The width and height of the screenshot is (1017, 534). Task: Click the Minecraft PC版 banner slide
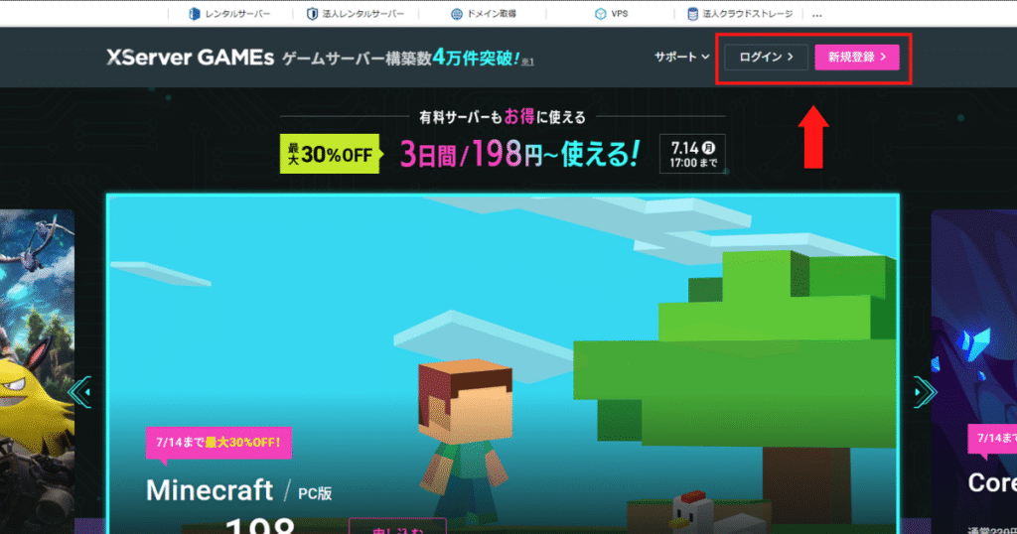[x=503, y=363]
